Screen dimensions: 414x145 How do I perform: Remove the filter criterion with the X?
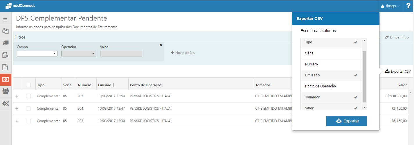click(x=161, y=45)
